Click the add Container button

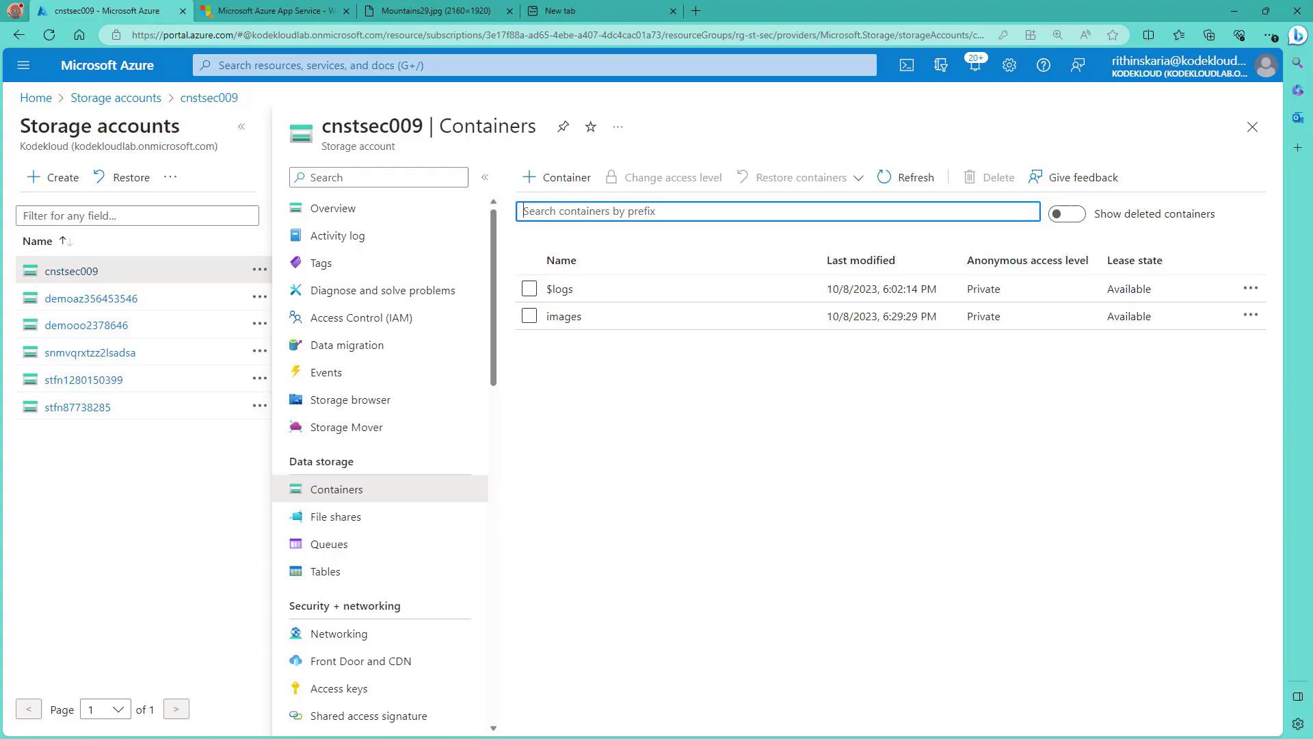click(557, 177)
